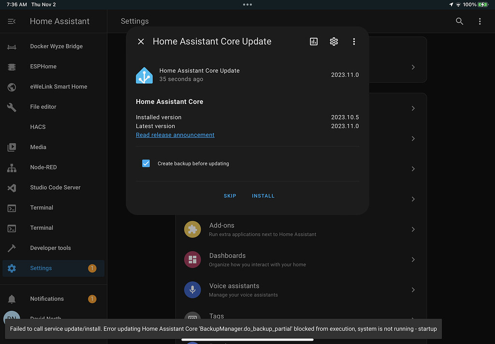Viewport: 495px width, 344px height.
Task: Click the Dashboards grid icon
Action: pyautogui.click(x=192, y=260)
